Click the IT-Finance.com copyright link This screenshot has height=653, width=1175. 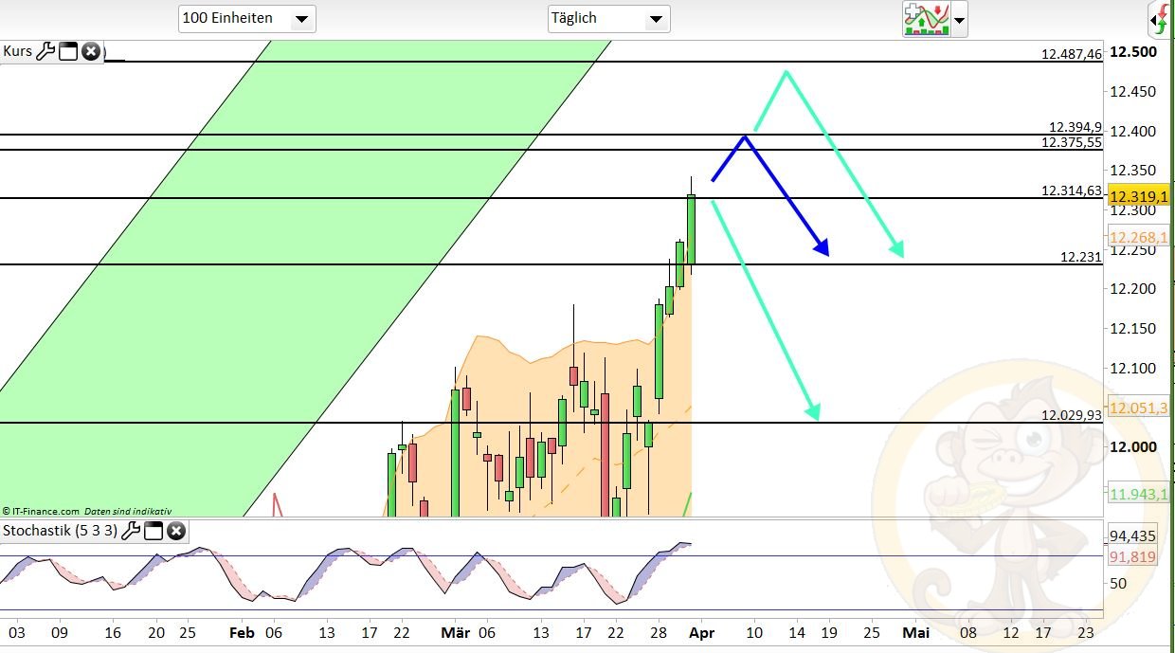click(42, 510)
